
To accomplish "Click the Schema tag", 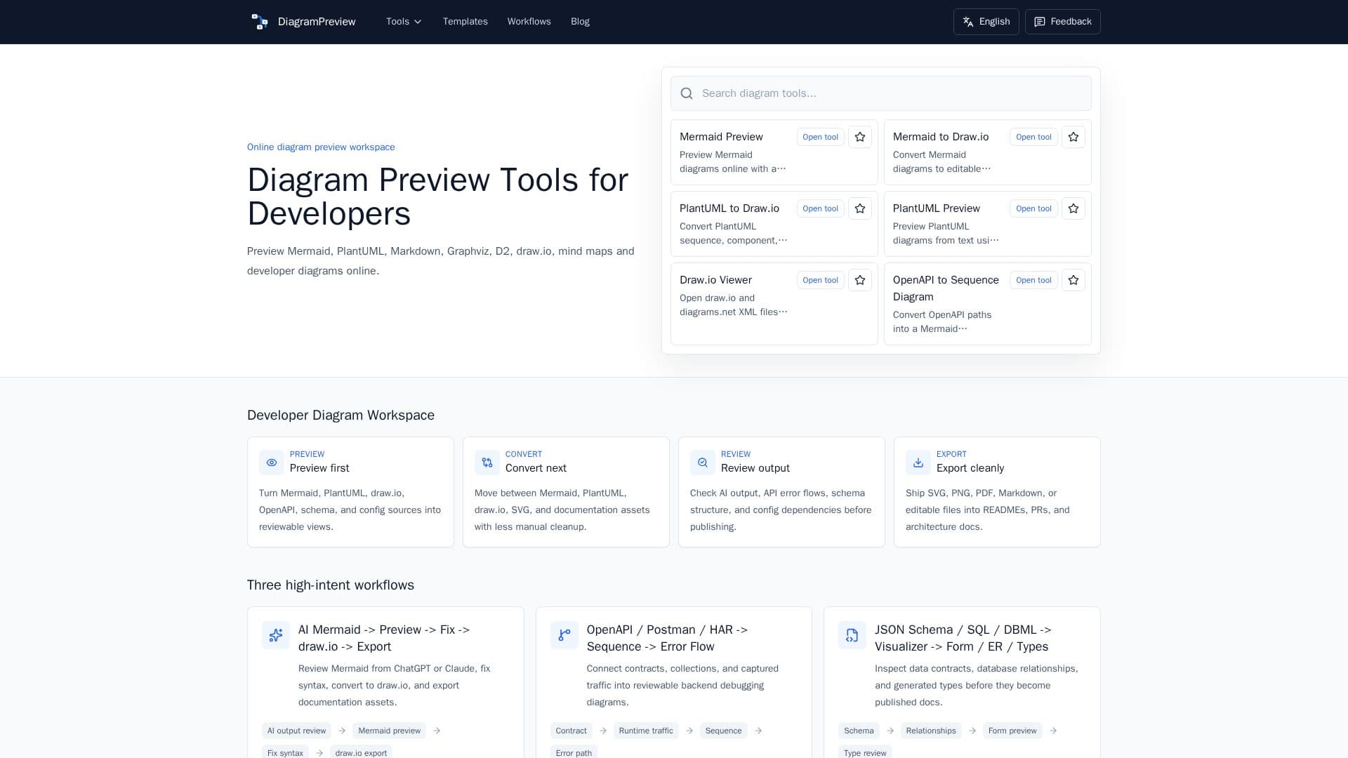I will point(859,731).
